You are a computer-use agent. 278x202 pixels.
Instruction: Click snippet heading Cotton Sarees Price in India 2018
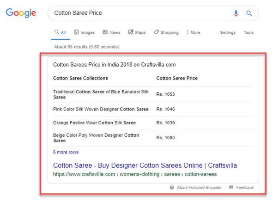[x=115, y=65]
